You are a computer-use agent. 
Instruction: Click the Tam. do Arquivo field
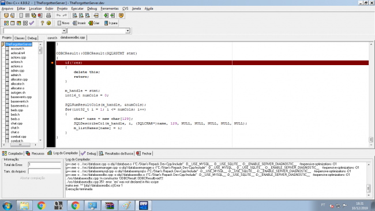click(44, 171)
